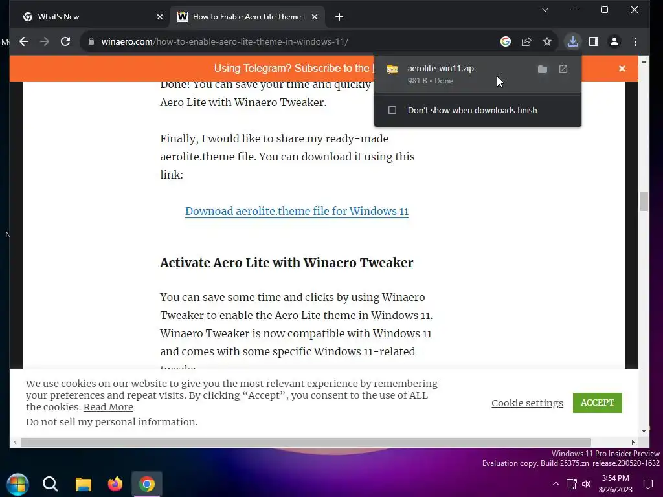
Task: Click the Using Telegram subscribe banner text
Action: [294, 69]
